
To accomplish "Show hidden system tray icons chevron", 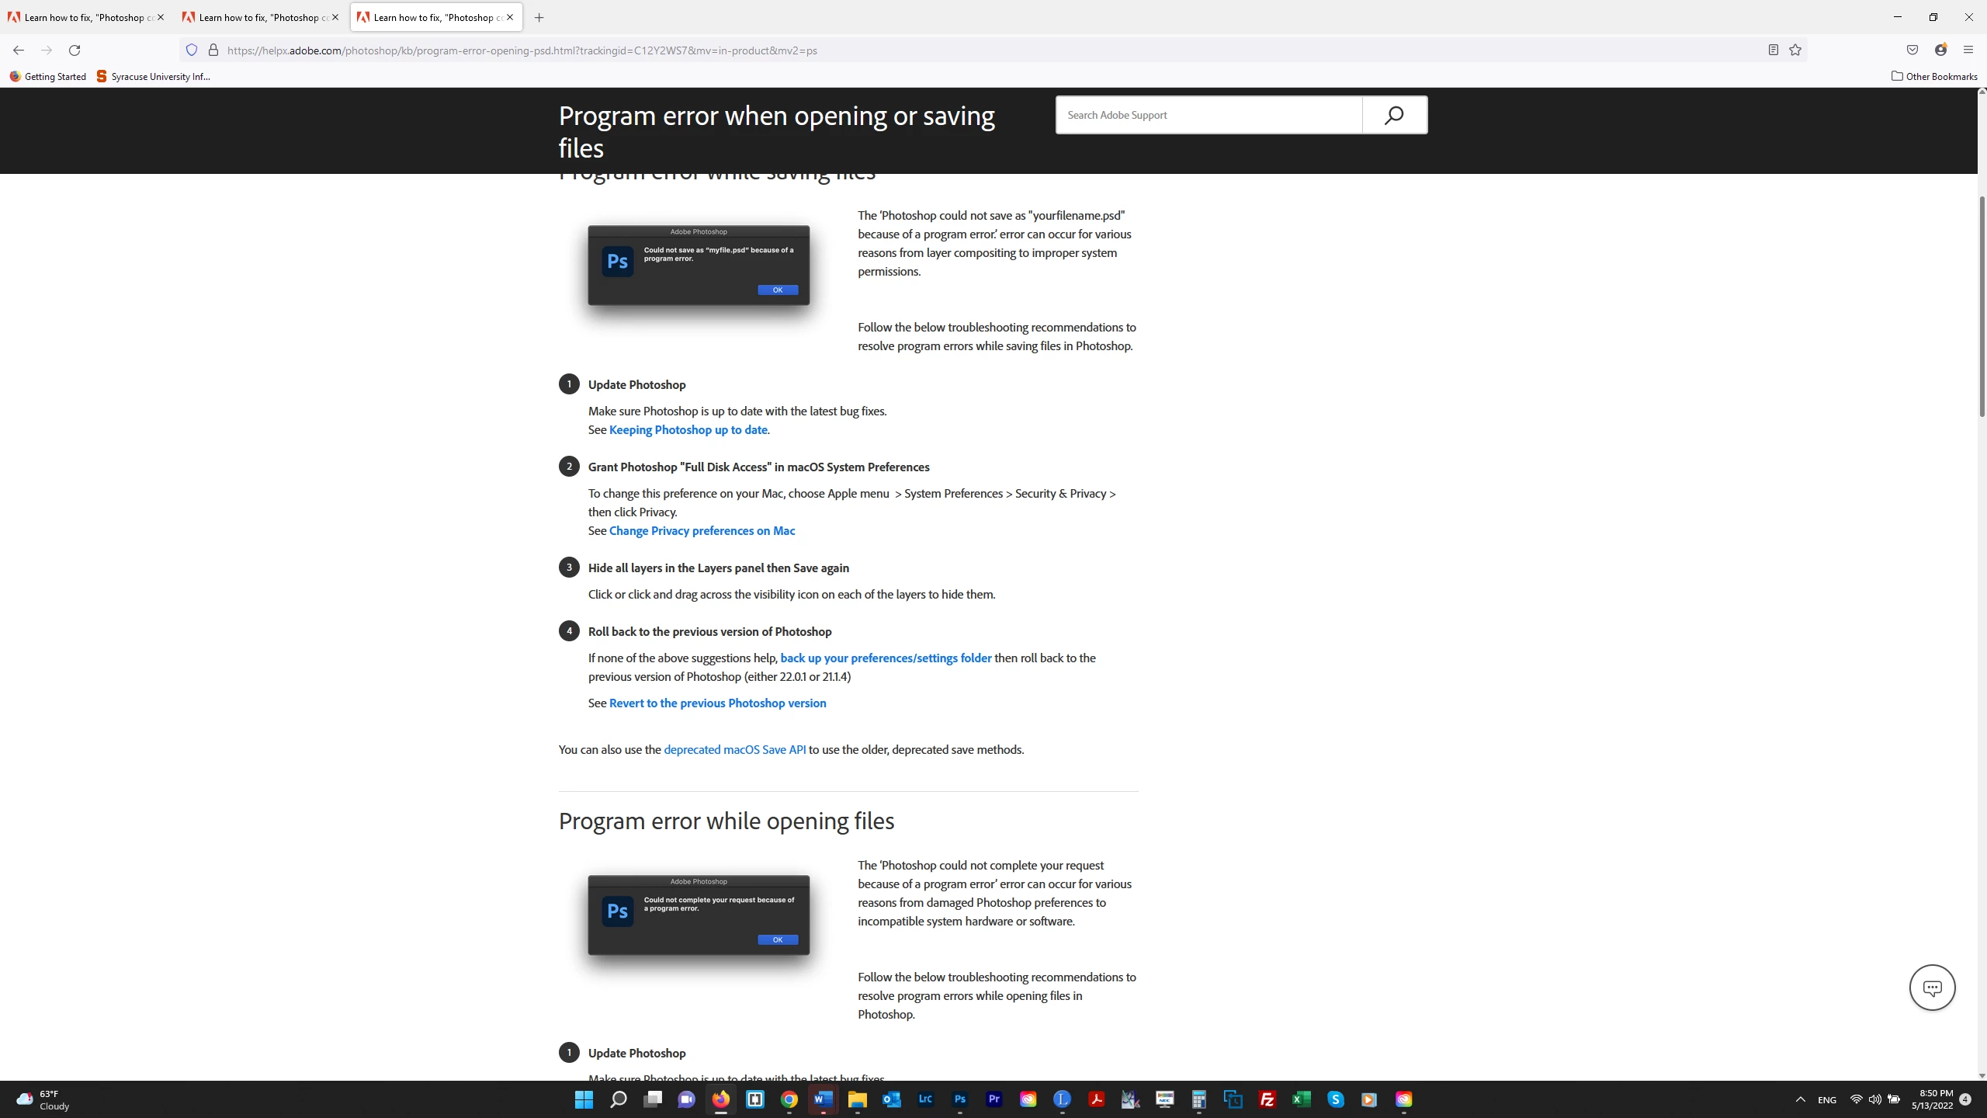I will click(1801, 1099).
